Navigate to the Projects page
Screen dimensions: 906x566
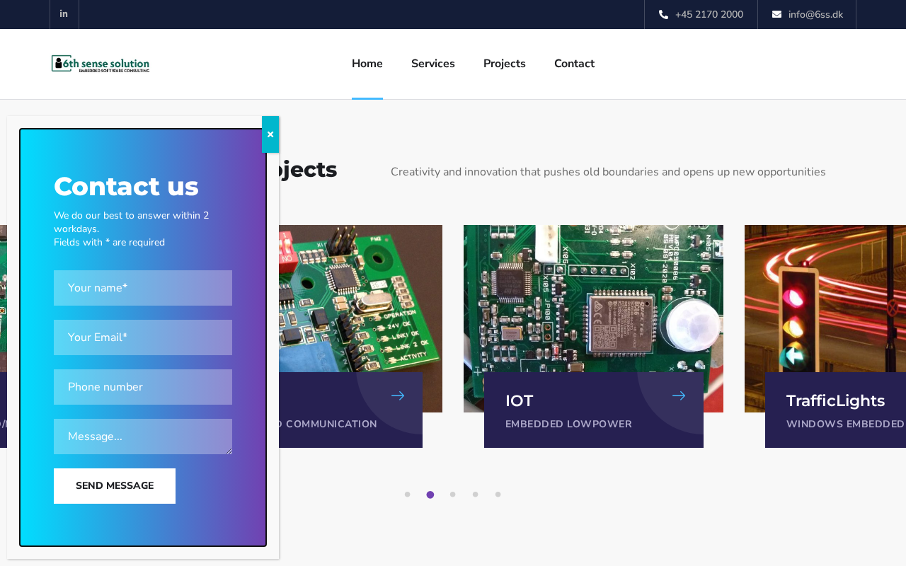504,64
